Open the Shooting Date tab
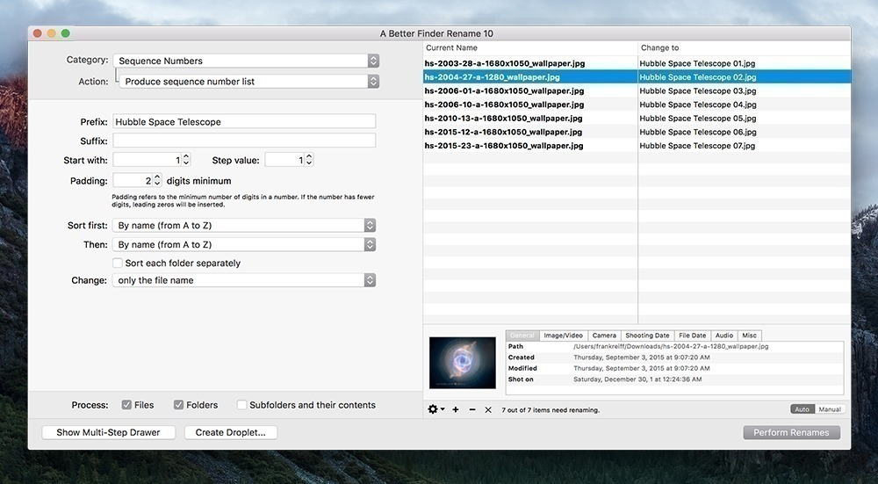 pos(647,336)
